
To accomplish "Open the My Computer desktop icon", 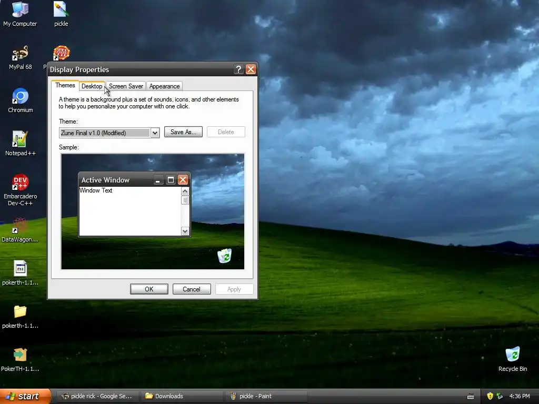I will [x=20, y=14].
